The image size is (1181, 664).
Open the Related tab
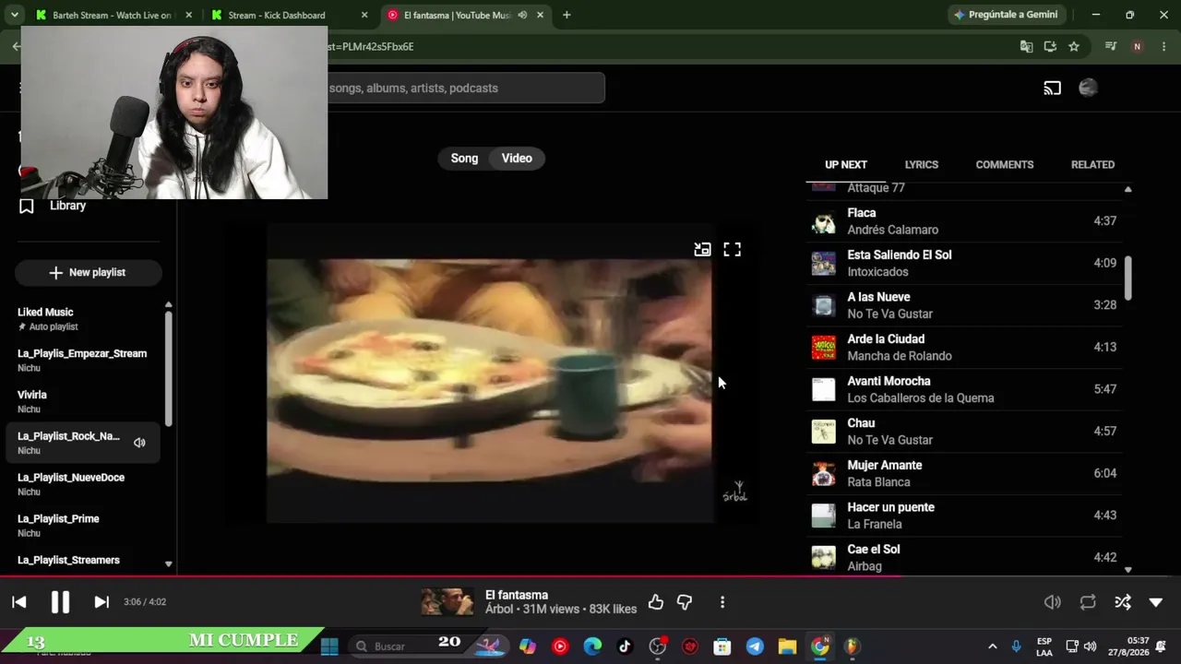(1092, 165)
